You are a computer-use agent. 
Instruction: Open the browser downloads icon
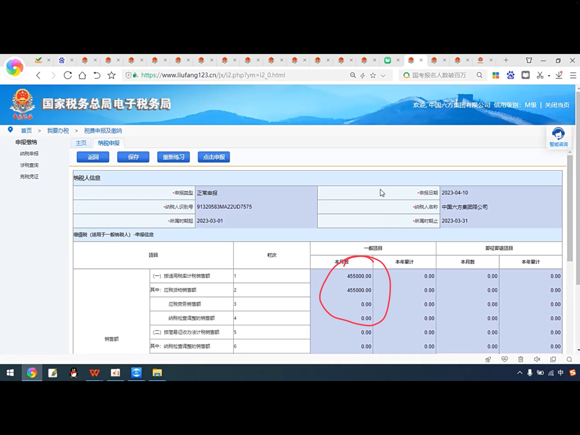tap(559, 75)
